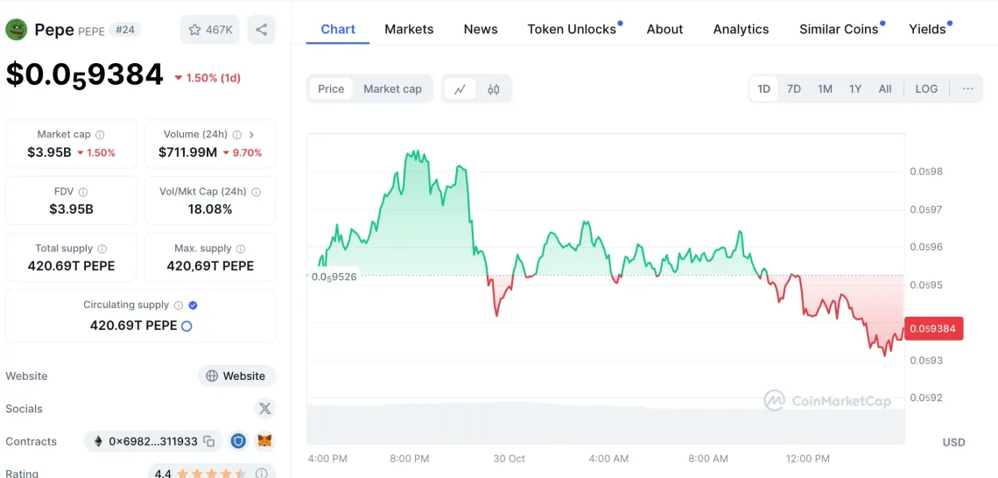Open Volume (24h) info icon
The image size is (998, 478).
236,135
